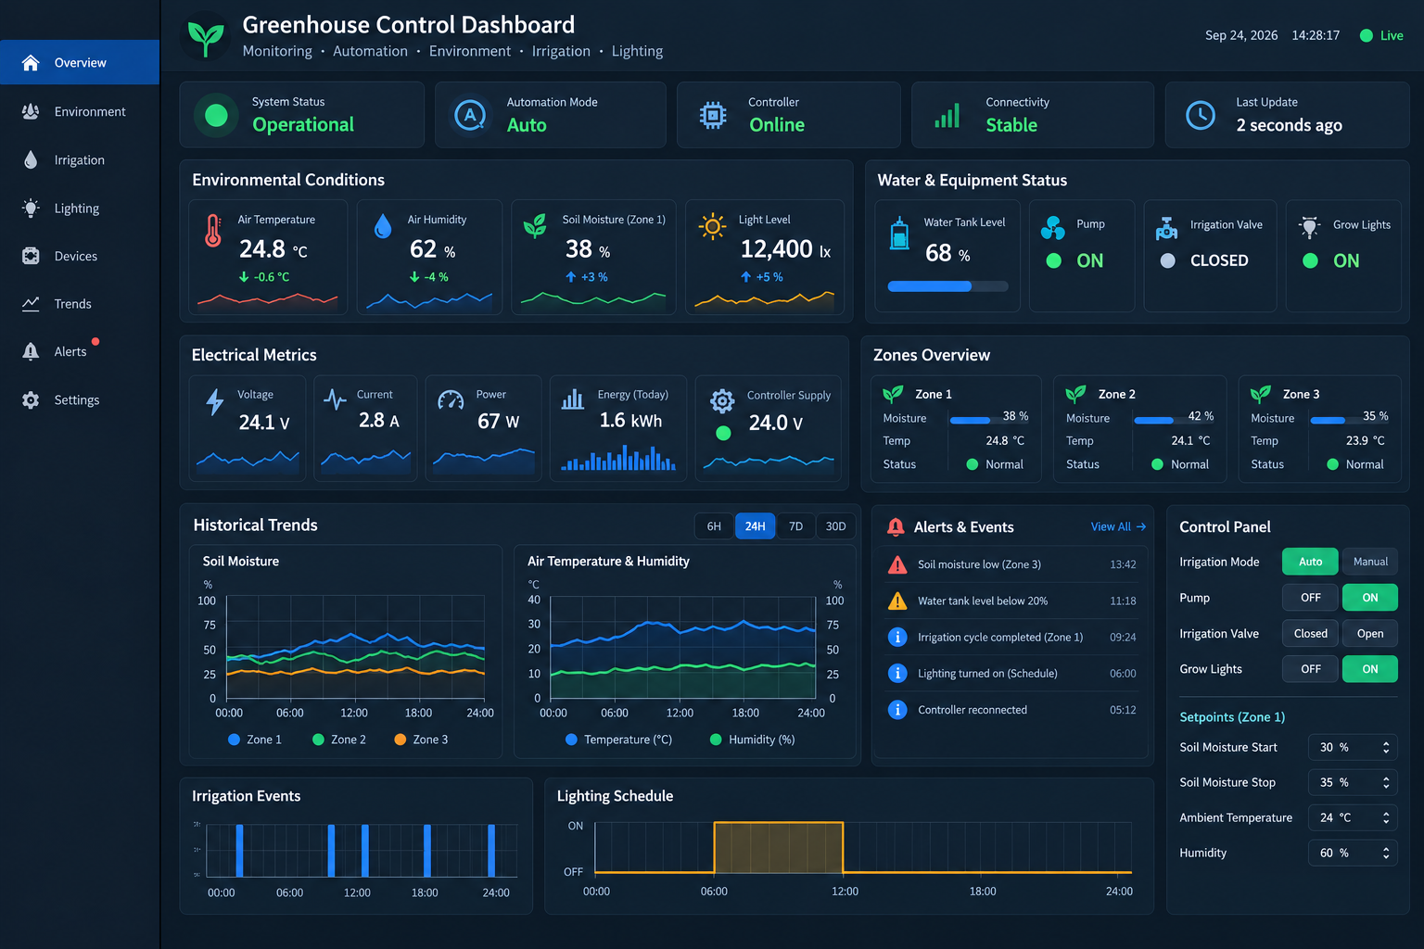1424x949 pixels.
Task: Open Irrigation in the sidebar
Action: click(80, 160)
